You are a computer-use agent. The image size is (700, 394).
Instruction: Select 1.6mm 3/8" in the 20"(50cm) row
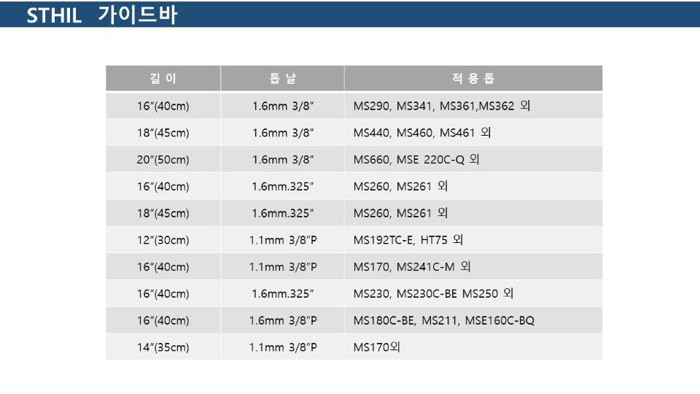pos(283,160)
